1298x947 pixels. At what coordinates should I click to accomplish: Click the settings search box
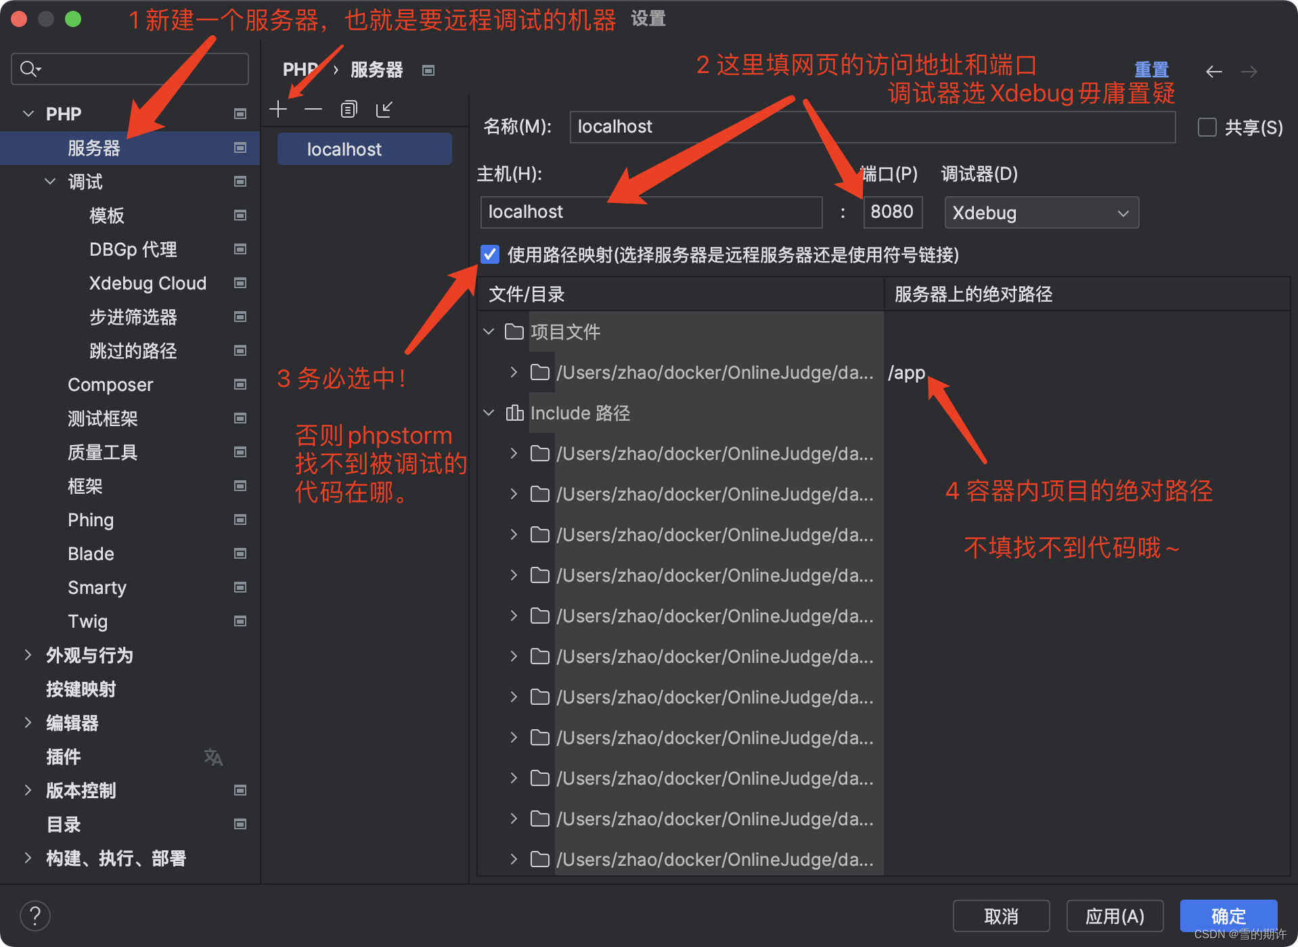[x=130, y=69]
